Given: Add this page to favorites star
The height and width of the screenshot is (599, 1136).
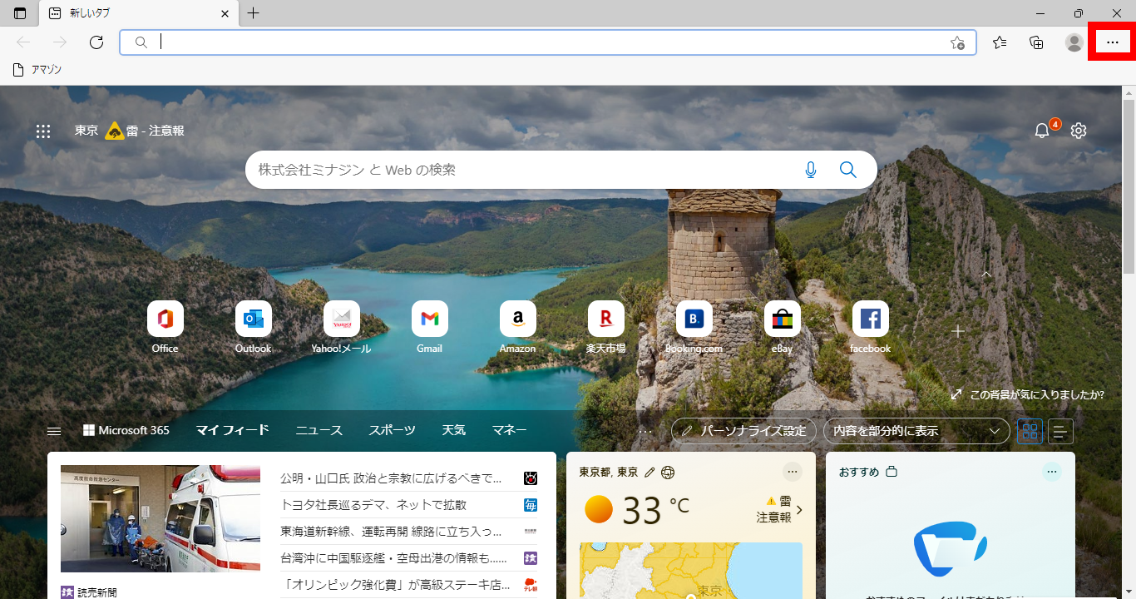Looking at the screenshot, I should (957, 42).
